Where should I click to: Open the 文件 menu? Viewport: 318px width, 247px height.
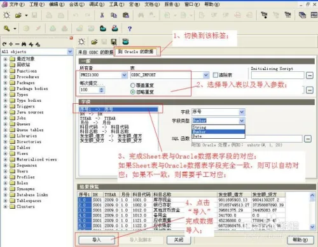17,4
